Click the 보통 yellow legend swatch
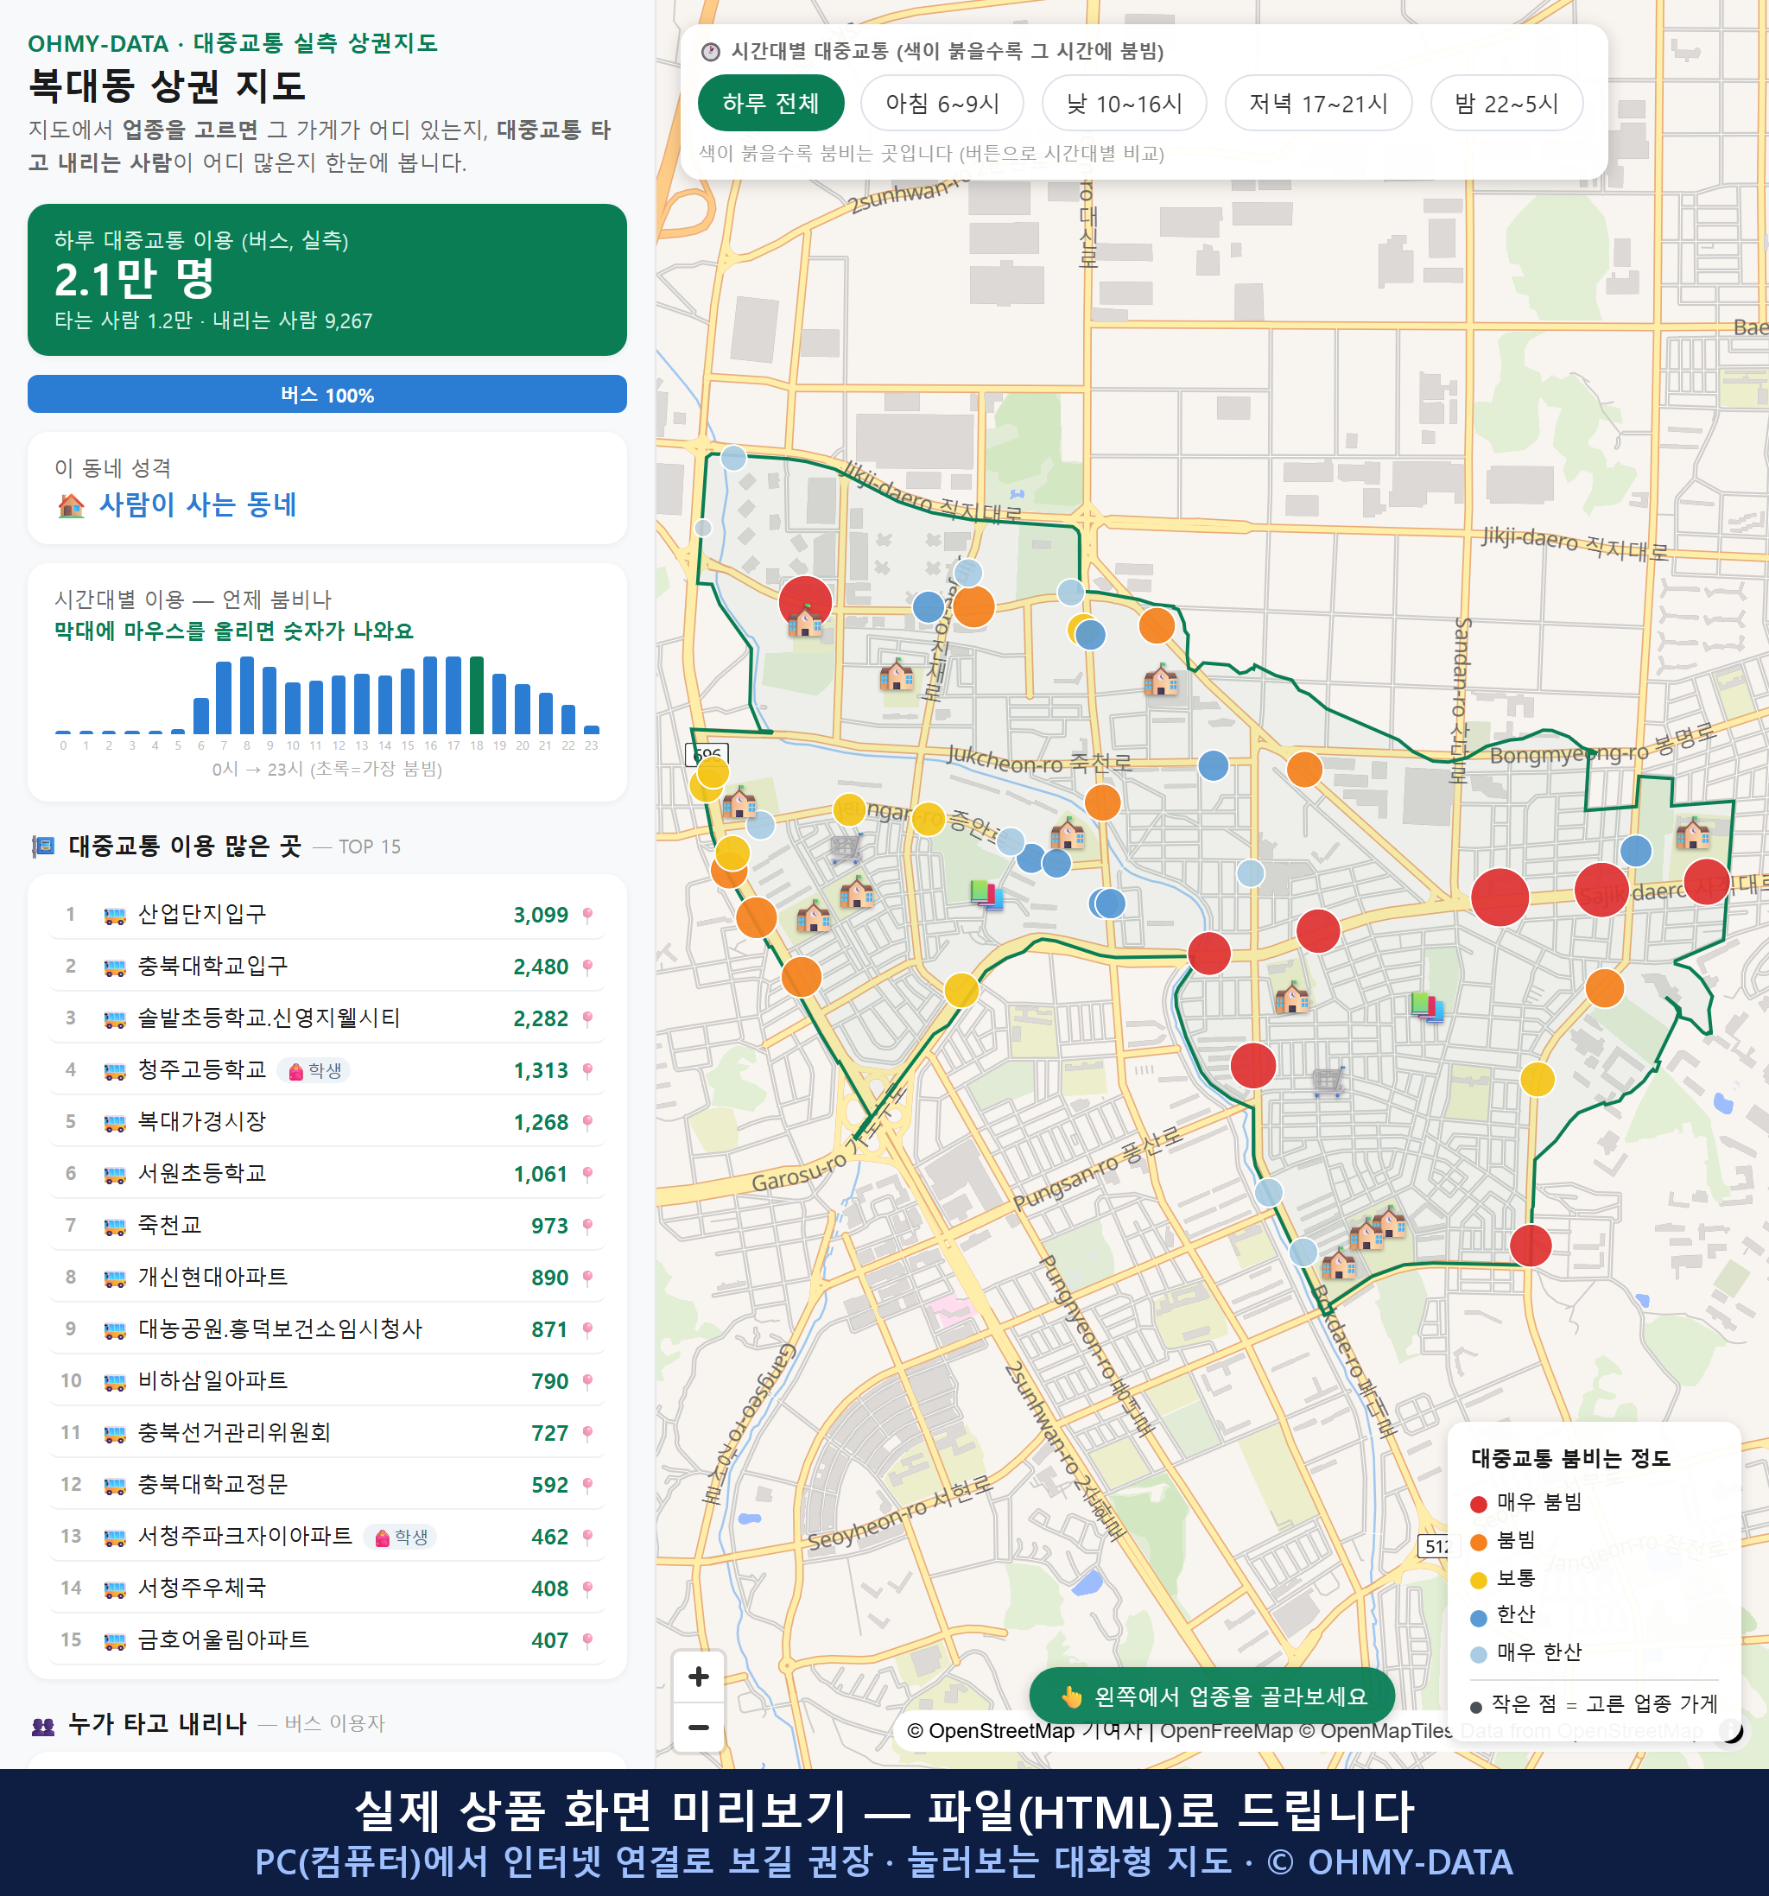 [x=1478, y=1581]
